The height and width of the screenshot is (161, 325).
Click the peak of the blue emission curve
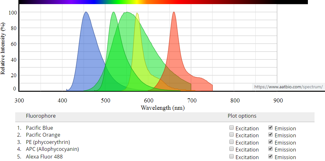[86, 13]
